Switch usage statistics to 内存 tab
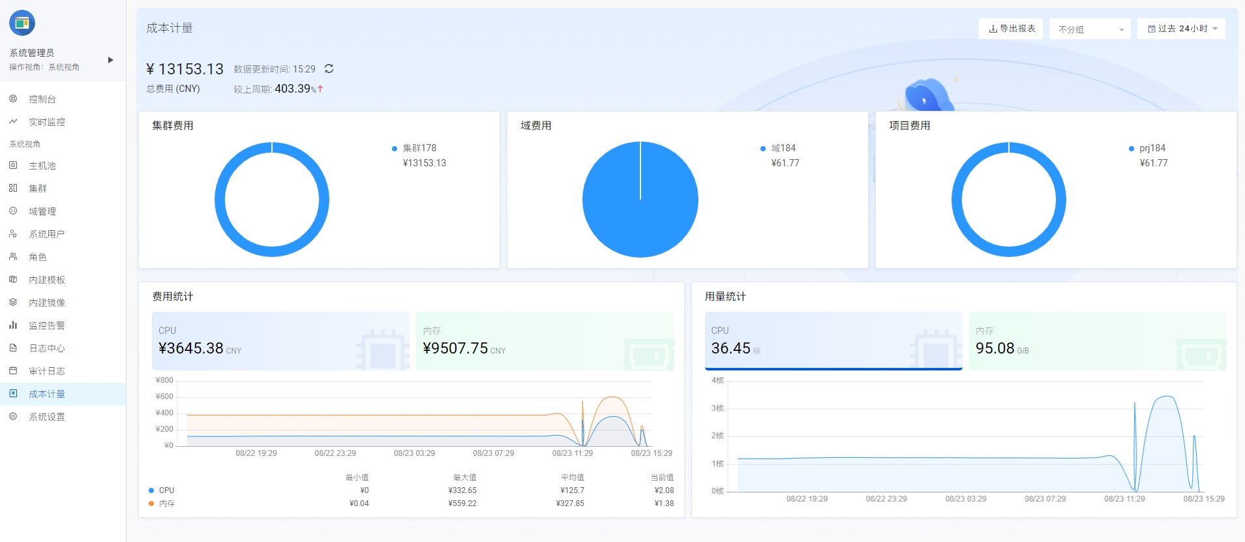Image resolution: width=1245 pixels, height=542 pixels. click(1097, 341)
